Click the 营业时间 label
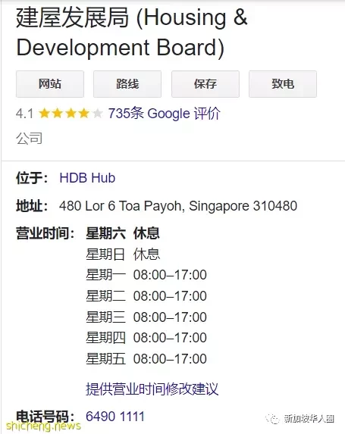This screenshot has height=434, width=345. click(x=45, y=233)
